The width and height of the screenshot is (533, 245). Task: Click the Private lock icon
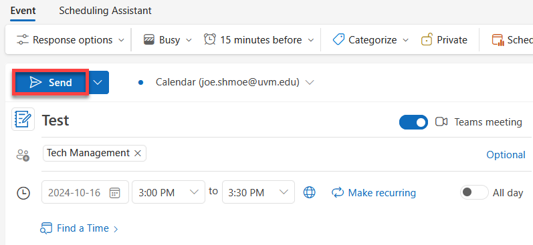coord(427,39)
